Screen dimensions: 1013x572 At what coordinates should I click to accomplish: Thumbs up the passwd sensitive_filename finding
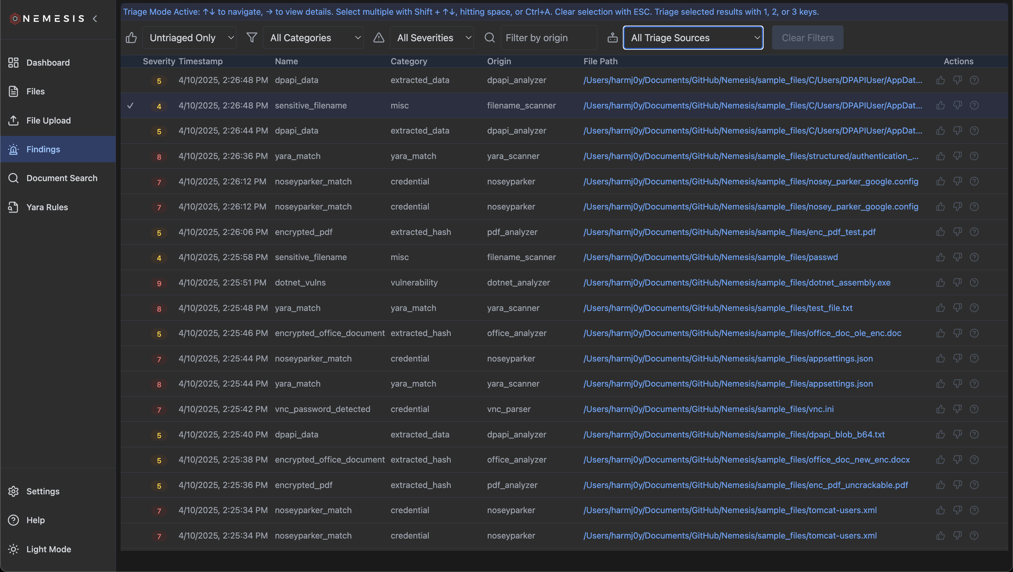(940, 257)
